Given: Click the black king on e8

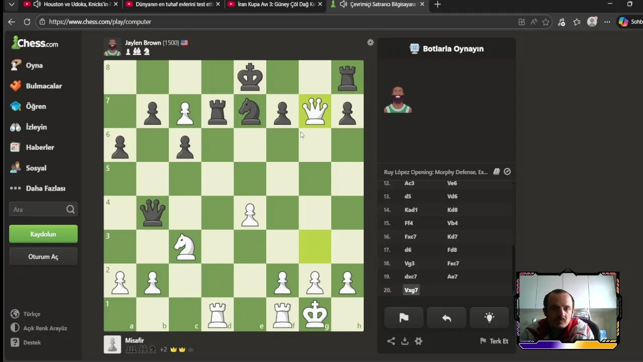Looking at the screenshot, I should pos(250,77).
